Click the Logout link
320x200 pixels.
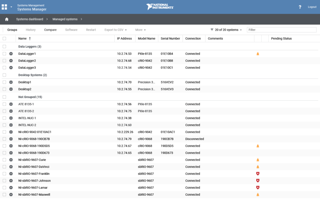[x=312, y=7]
